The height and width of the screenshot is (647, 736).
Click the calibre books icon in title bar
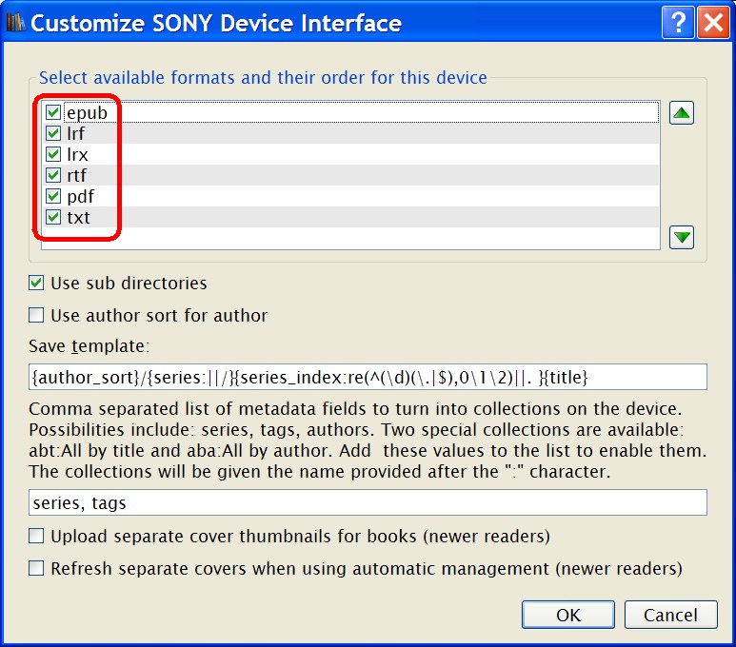coord(15,22)
